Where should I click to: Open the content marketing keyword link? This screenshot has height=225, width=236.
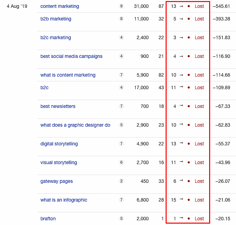point(60,6)
